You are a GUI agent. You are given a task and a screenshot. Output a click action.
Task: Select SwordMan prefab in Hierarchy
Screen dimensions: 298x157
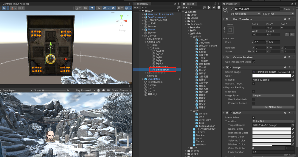(153, 79)
